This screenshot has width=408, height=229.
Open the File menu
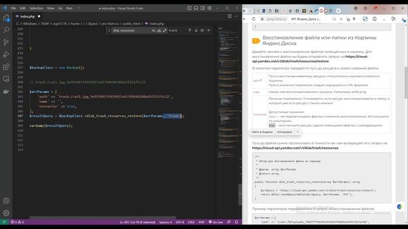13,8
